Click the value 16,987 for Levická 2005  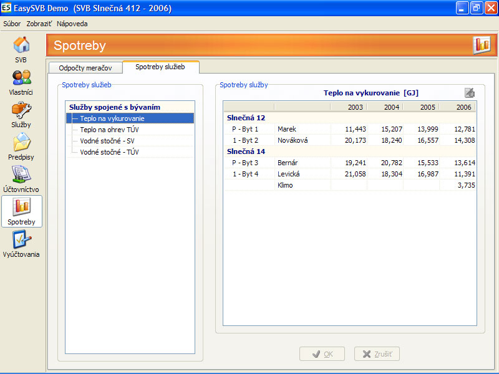428,174
